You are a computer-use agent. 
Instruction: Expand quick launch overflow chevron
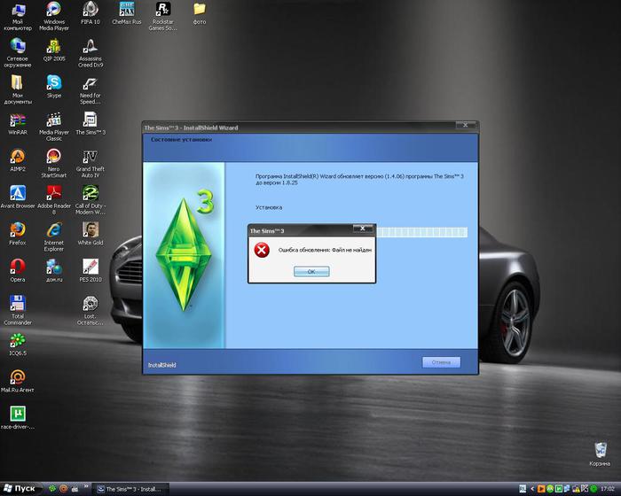[86, 485]
